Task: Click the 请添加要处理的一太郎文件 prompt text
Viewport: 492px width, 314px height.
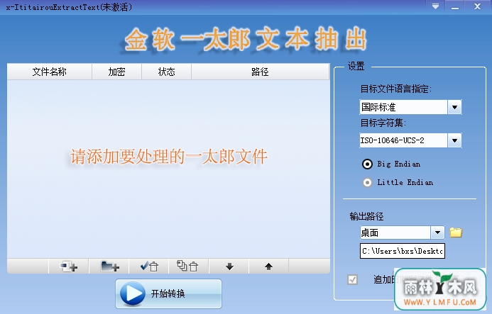Action: tap(169, 157)
